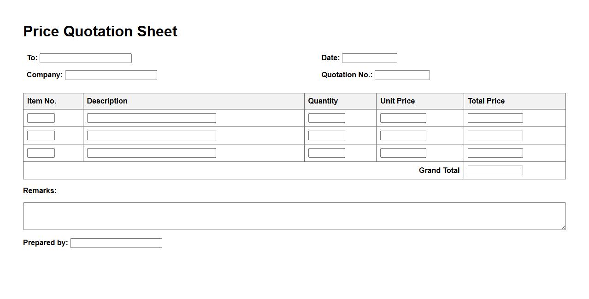Viewport: 589px width, 299px height.
Task: Focus the Company name field
Action: coord(111,75)
